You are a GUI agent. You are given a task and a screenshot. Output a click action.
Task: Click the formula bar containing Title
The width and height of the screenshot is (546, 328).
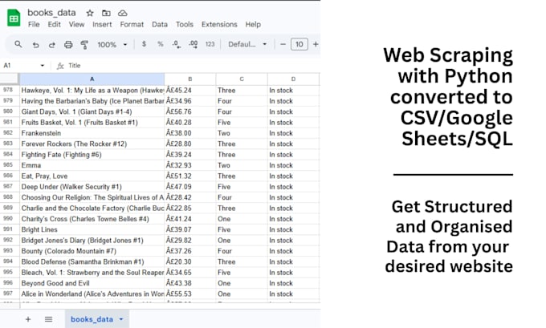pos(194,66)
